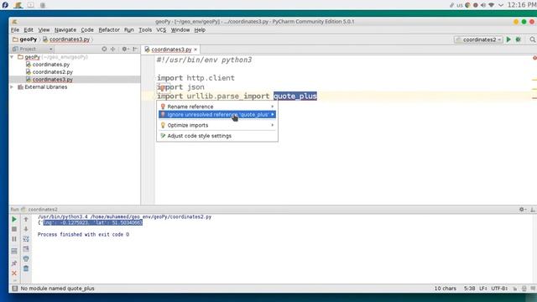The width and height of the screenshot is (537, 302).
Task: Open coordinates.py in project tree
Action: click(48, 65)
